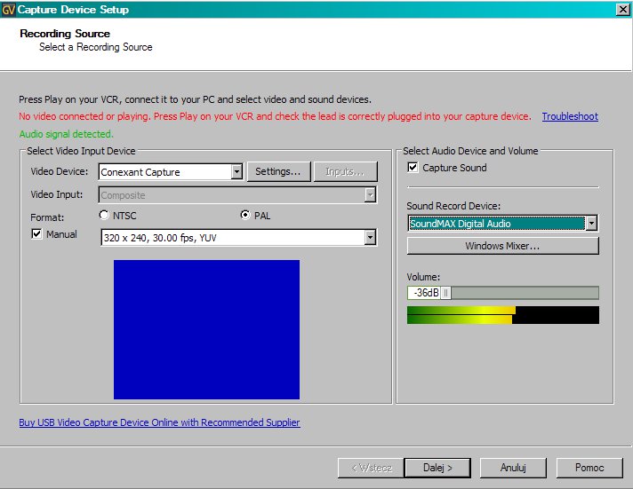The height and width of the screenshot is (489, 633).
Task: Click the GV application icon in title bar
Action: (x=9, y=9)
